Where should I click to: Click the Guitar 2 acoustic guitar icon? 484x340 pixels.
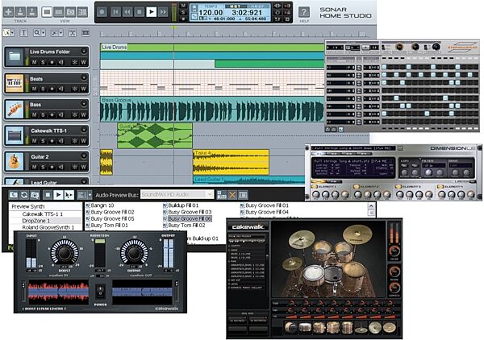[15, 161]
